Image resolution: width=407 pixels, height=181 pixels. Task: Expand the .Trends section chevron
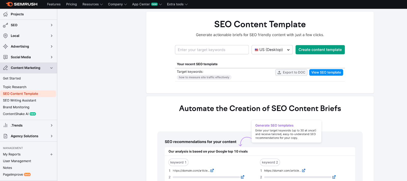pos(52,125)
